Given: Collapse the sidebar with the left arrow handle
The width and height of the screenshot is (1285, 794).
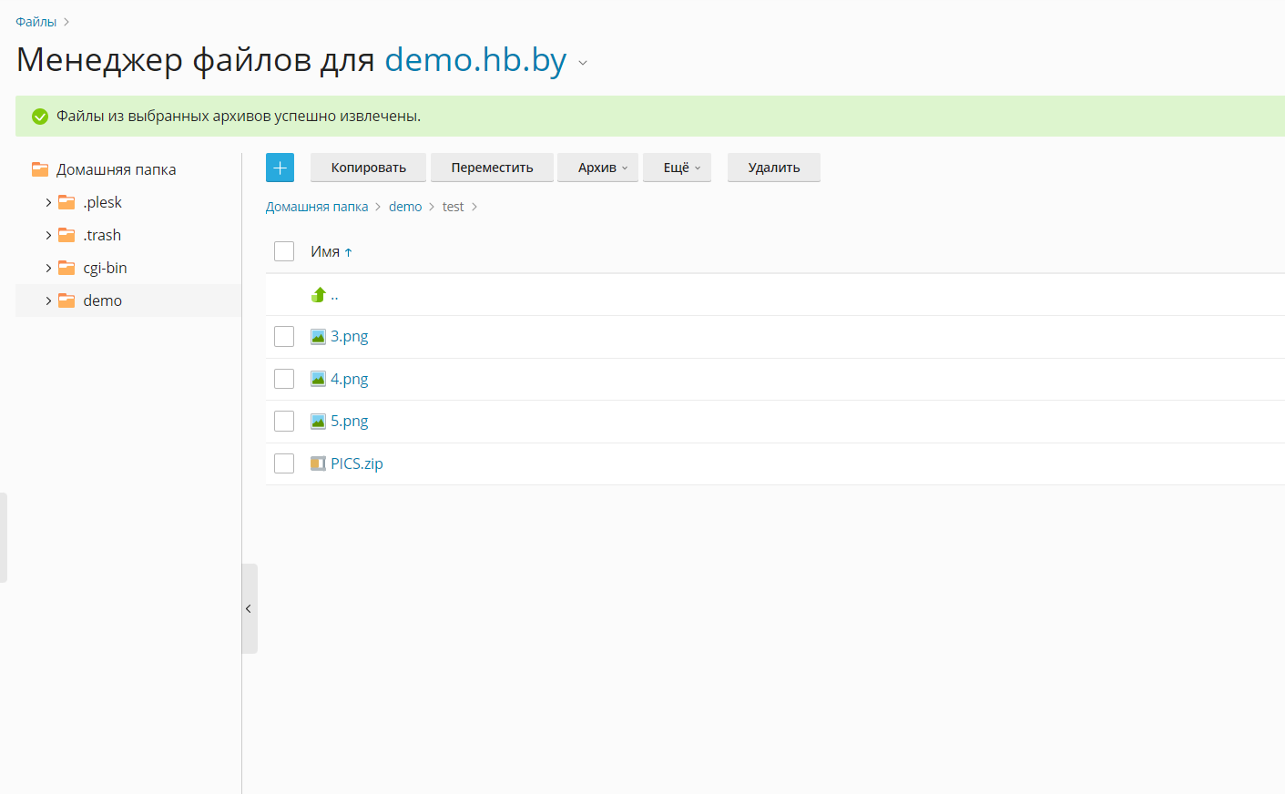Looking at the screenshot, I should pos(249,608).
